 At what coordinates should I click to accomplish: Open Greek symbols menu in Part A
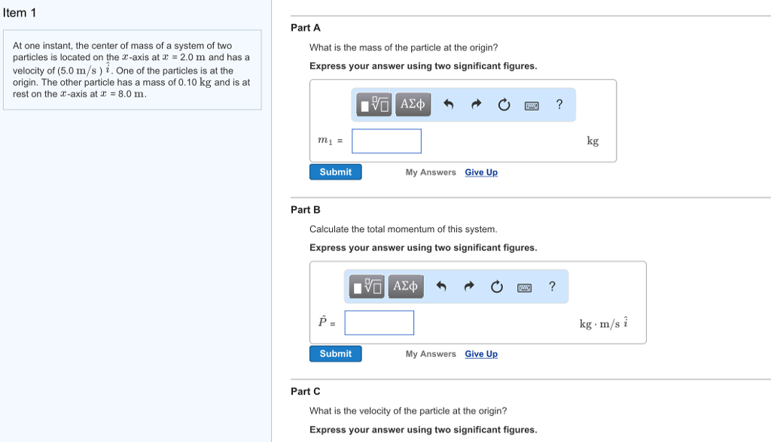[x=412, y=104]
